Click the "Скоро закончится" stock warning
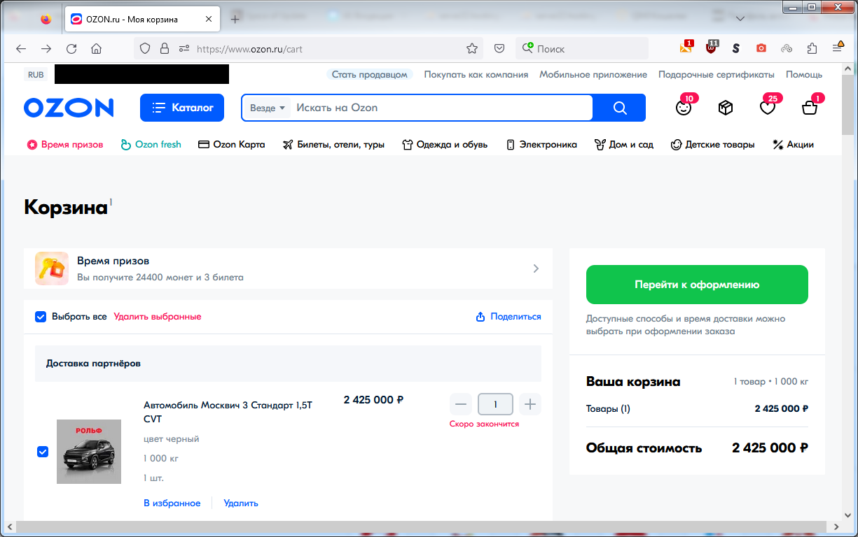 tap(485, 424)
